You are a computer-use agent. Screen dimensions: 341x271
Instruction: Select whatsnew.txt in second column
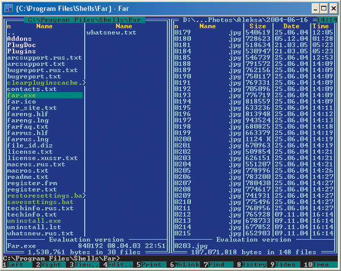pyautogui.click(x=111, y=32)
